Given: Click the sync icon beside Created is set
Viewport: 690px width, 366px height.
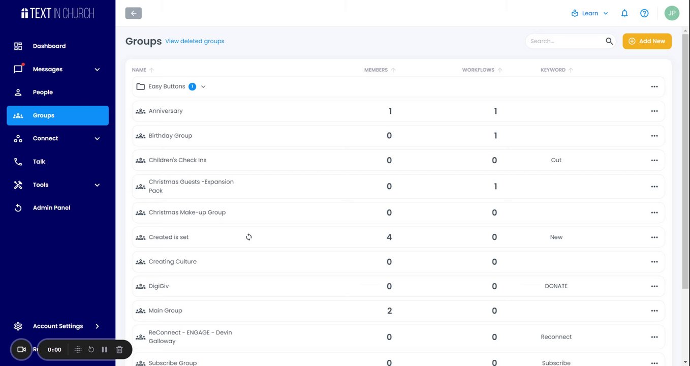Looking at the screenshot, I should click(249, 237).
